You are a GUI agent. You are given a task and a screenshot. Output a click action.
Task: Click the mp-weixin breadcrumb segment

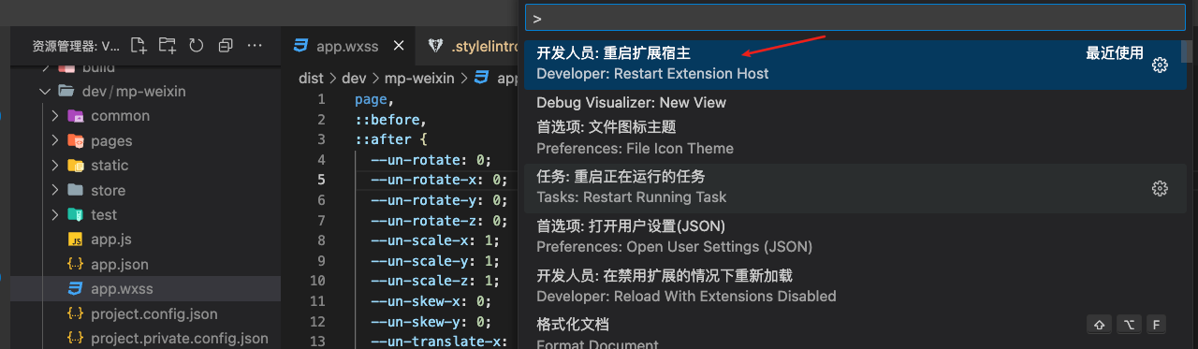click(418, 78)
